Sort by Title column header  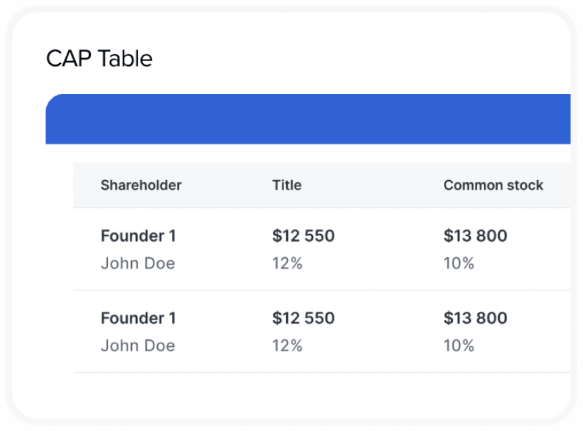287,185
